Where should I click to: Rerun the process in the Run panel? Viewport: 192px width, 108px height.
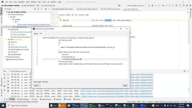(4, 75)
